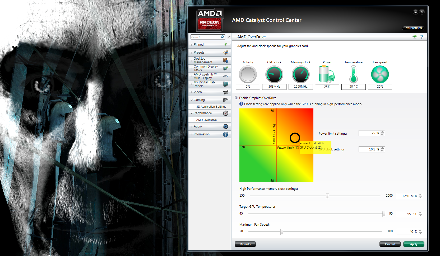Viewport: 440px width, 256px height.
Task: Click the crosshair in the power/clock graph
Action: coord(295,138)
